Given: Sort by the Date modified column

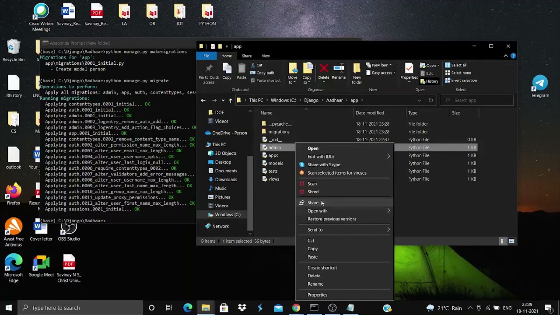Looking at the screenshot, I should [370, 113].
